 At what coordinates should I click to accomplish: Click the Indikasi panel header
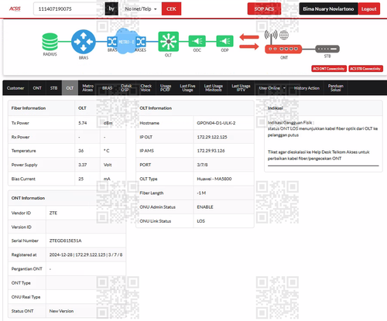coord(324,108)
